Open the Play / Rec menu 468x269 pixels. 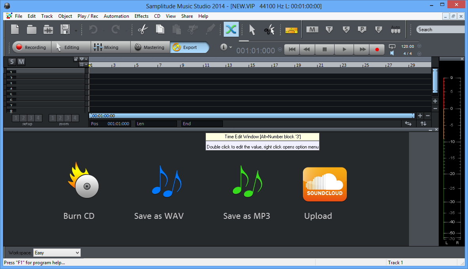[x=88, y=16]
